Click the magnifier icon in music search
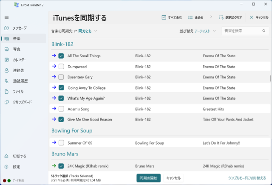 click(x=264, y=31)
